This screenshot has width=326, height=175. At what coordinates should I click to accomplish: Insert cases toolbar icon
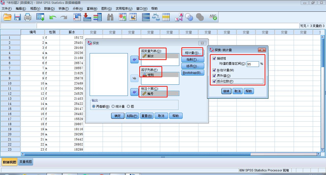[x=123, y=17]
